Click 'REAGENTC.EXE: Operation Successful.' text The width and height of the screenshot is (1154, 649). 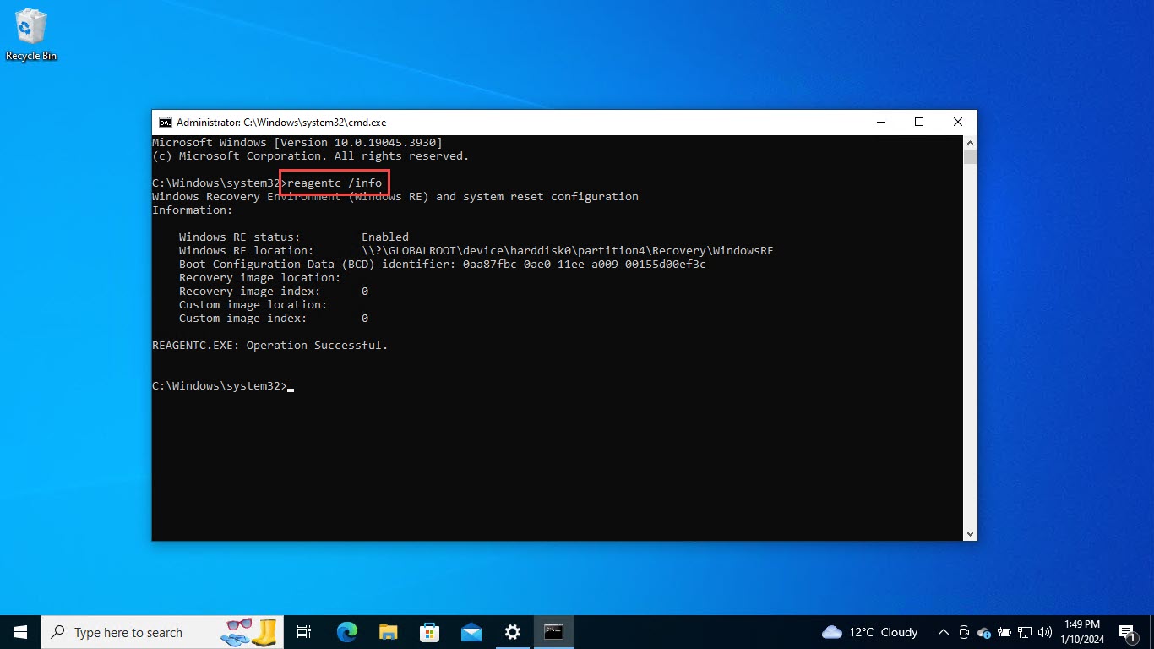pyautogui.click(x=270, y=346)
